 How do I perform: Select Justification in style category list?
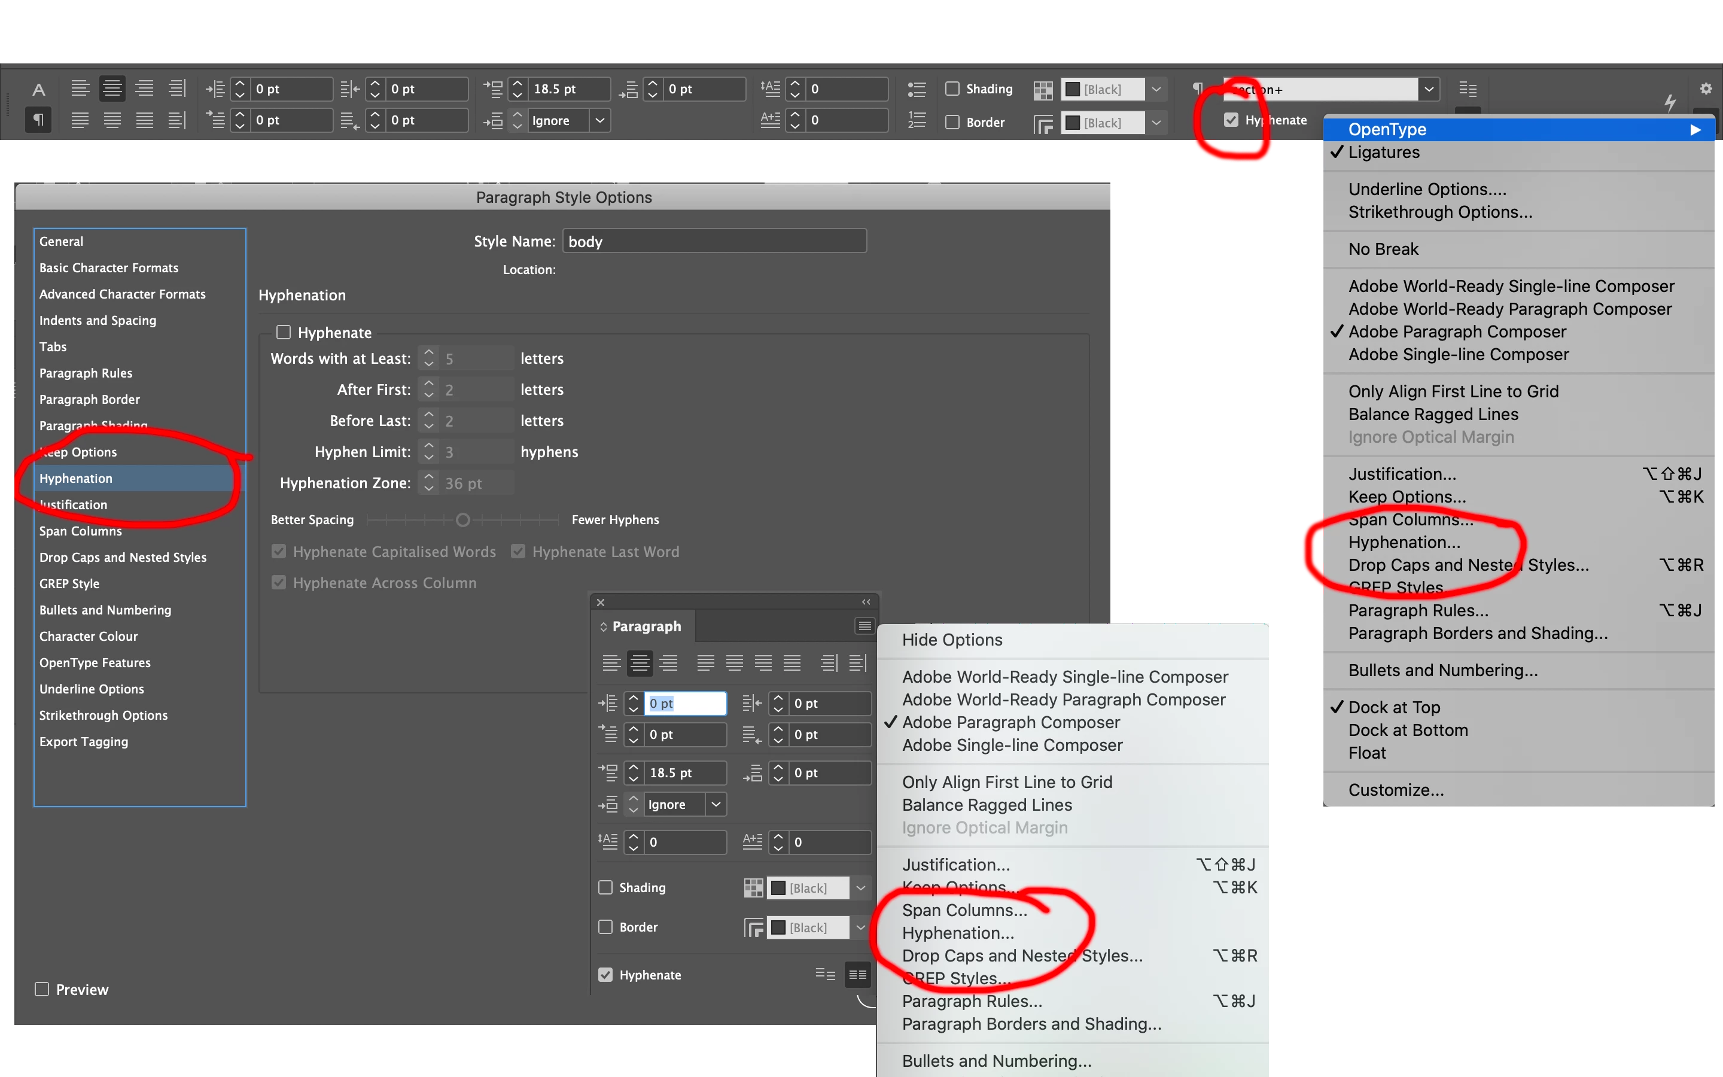click(x=74, y=505)
